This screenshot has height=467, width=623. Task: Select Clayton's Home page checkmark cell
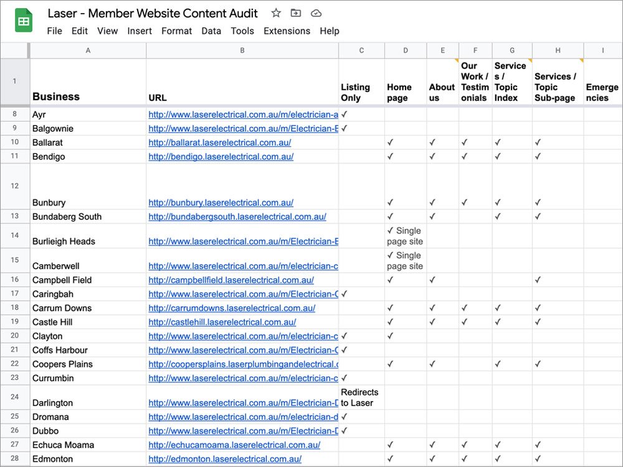click(x=406, y=336)
